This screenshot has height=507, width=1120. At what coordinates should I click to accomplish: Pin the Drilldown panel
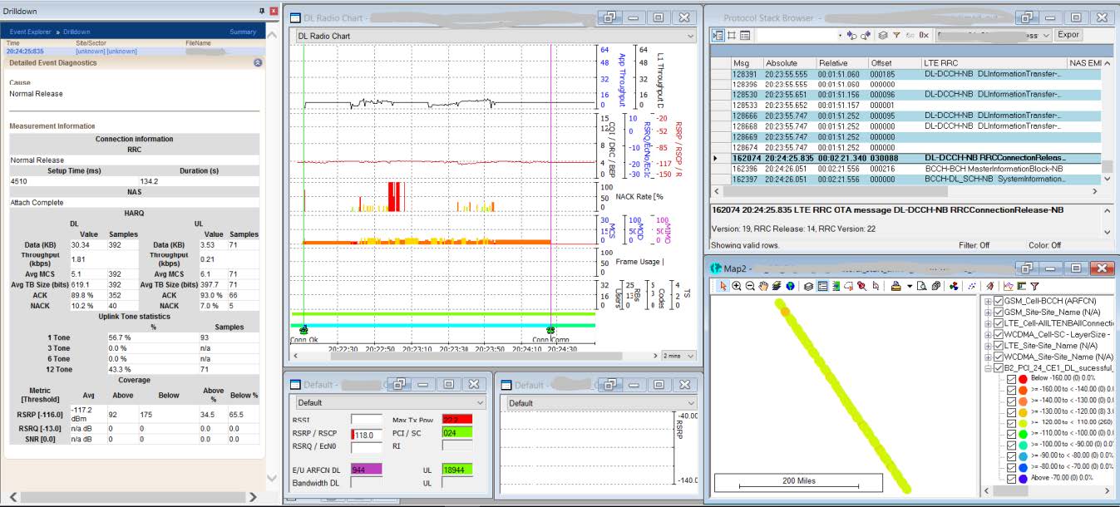pos(262,11)
